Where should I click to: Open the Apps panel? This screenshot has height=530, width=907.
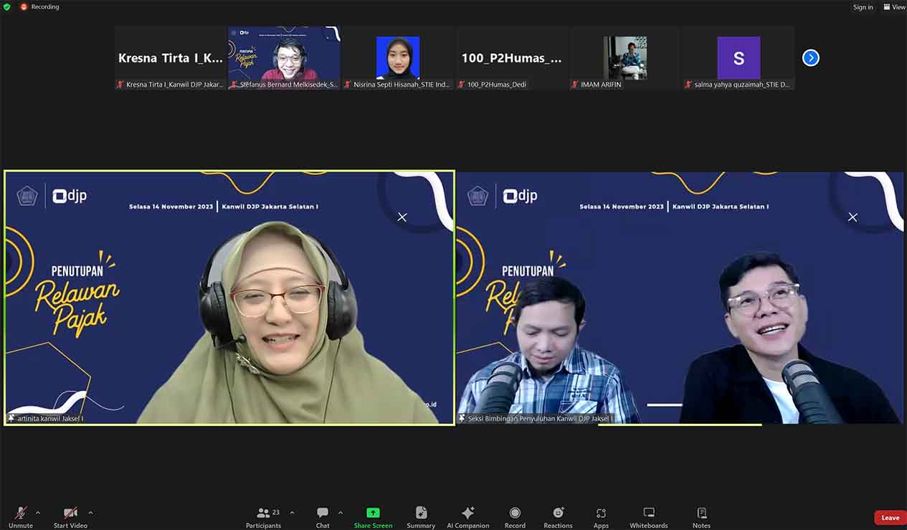601,516
